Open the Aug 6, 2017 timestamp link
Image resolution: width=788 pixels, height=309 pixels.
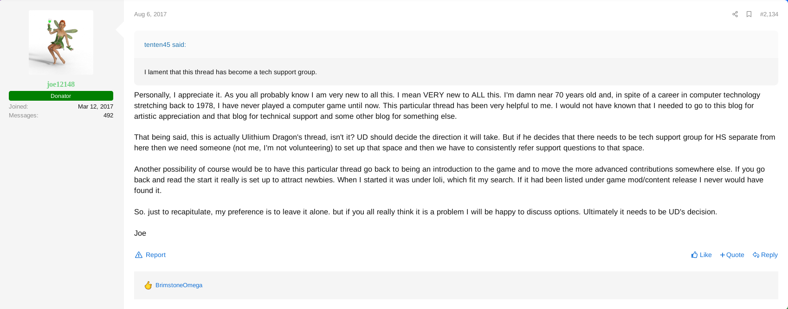(150, 14)
